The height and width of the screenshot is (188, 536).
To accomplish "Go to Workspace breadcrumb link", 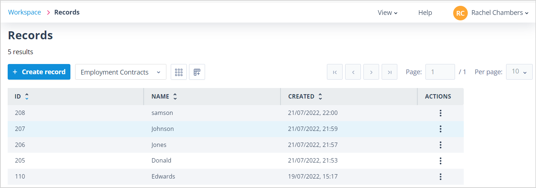I will (24, 12).
